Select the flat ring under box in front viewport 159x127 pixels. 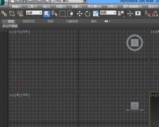click(135, 110)
